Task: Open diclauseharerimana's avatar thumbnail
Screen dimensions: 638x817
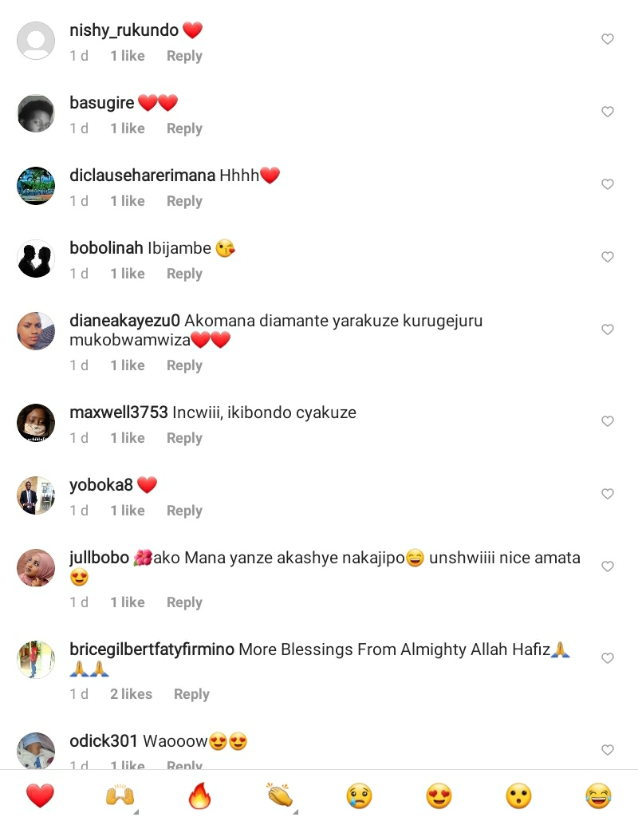Action: click(36, 186)
